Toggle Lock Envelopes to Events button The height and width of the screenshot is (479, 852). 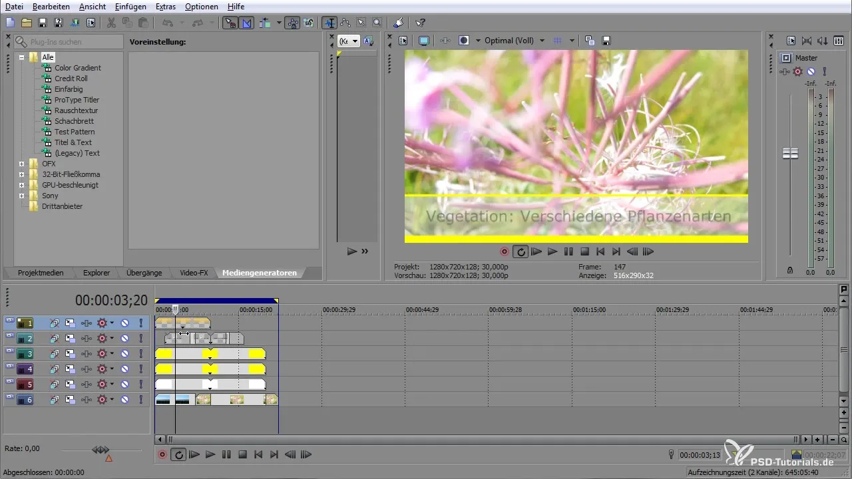point(292,23)
